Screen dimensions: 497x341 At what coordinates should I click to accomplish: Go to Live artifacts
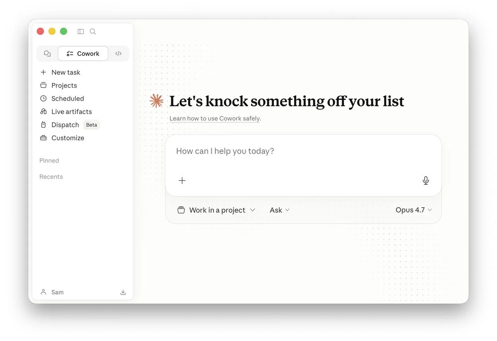tap(66, 111)
